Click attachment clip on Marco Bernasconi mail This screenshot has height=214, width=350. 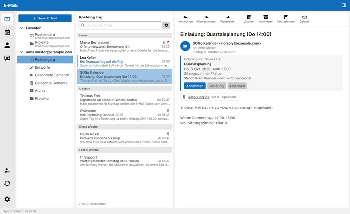click(164, 42)
